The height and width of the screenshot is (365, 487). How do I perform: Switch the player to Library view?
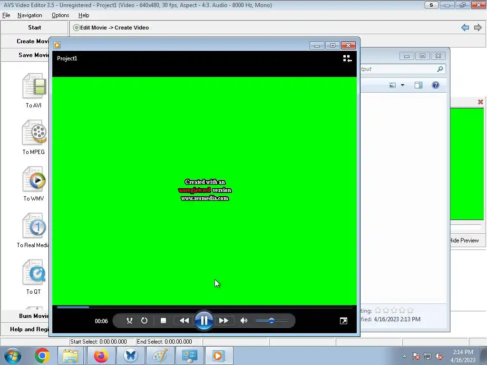pyautogui.click(x=347, y=58)
